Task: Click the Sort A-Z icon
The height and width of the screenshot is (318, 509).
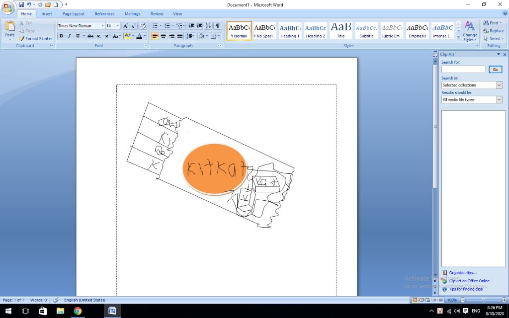Action: click(208, 26)
